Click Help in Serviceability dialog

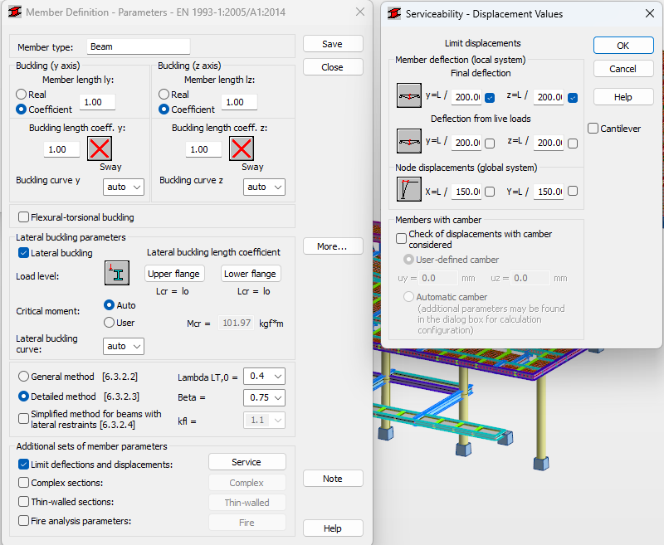(x=623, y=97)
